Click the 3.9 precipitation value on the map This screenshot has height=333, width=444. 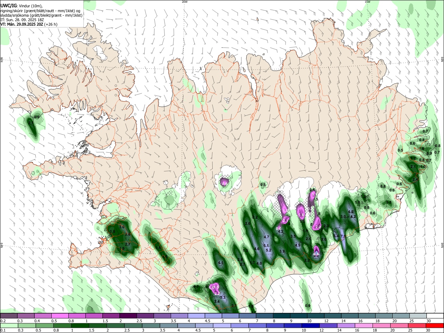(282, 251)
